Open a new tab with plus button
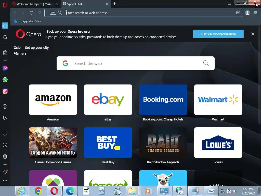Image resolution: width=261 pixels, height=196 pixels. [x=114, y=4]
